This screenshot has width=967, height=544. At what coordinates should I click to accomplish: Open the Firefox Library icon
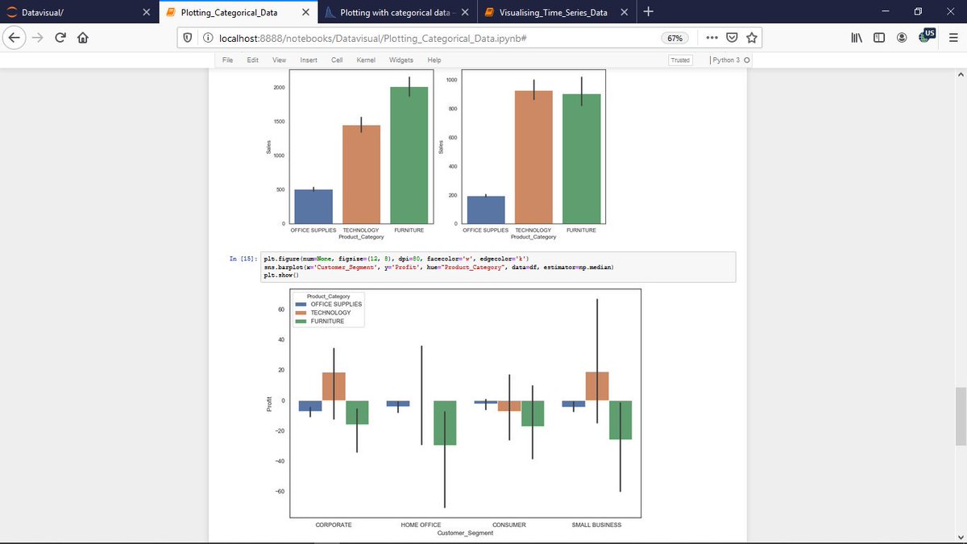(858, 38)
